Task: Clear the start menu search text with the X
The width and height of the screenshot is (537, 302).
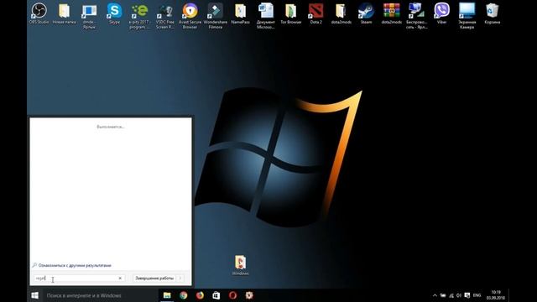Action: [x=120, y=279]
